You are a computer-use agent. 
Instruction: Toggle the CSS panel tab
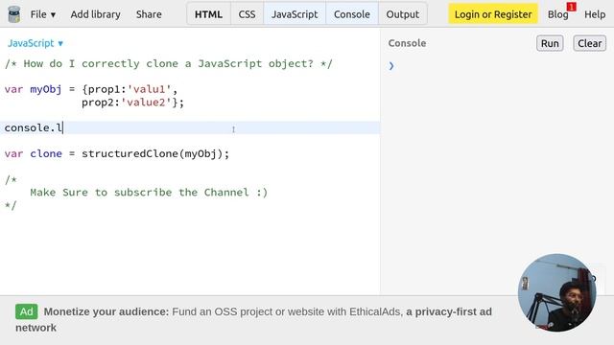tap(247, 14)
